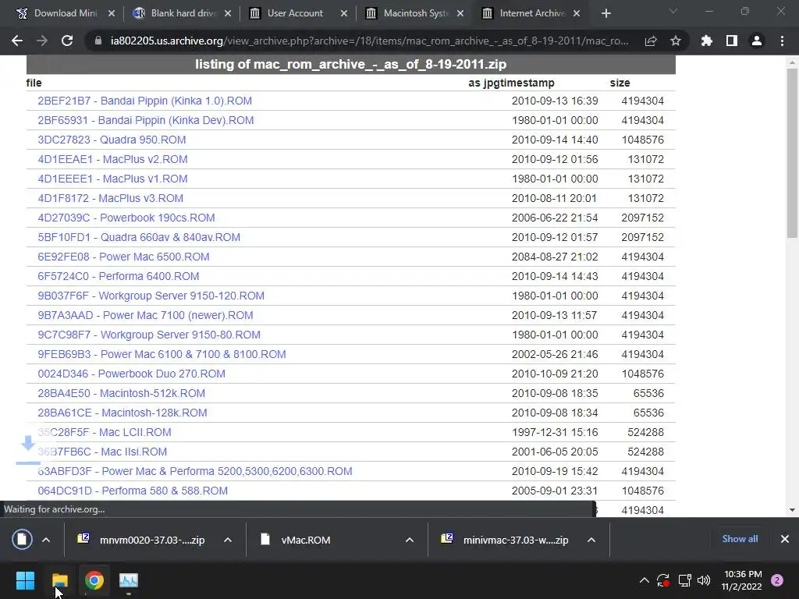This screenshot has width=799, height=599.
Task: Open Performa 6400.ROM link
Action: pyautogui.click(x=119, y=276)
